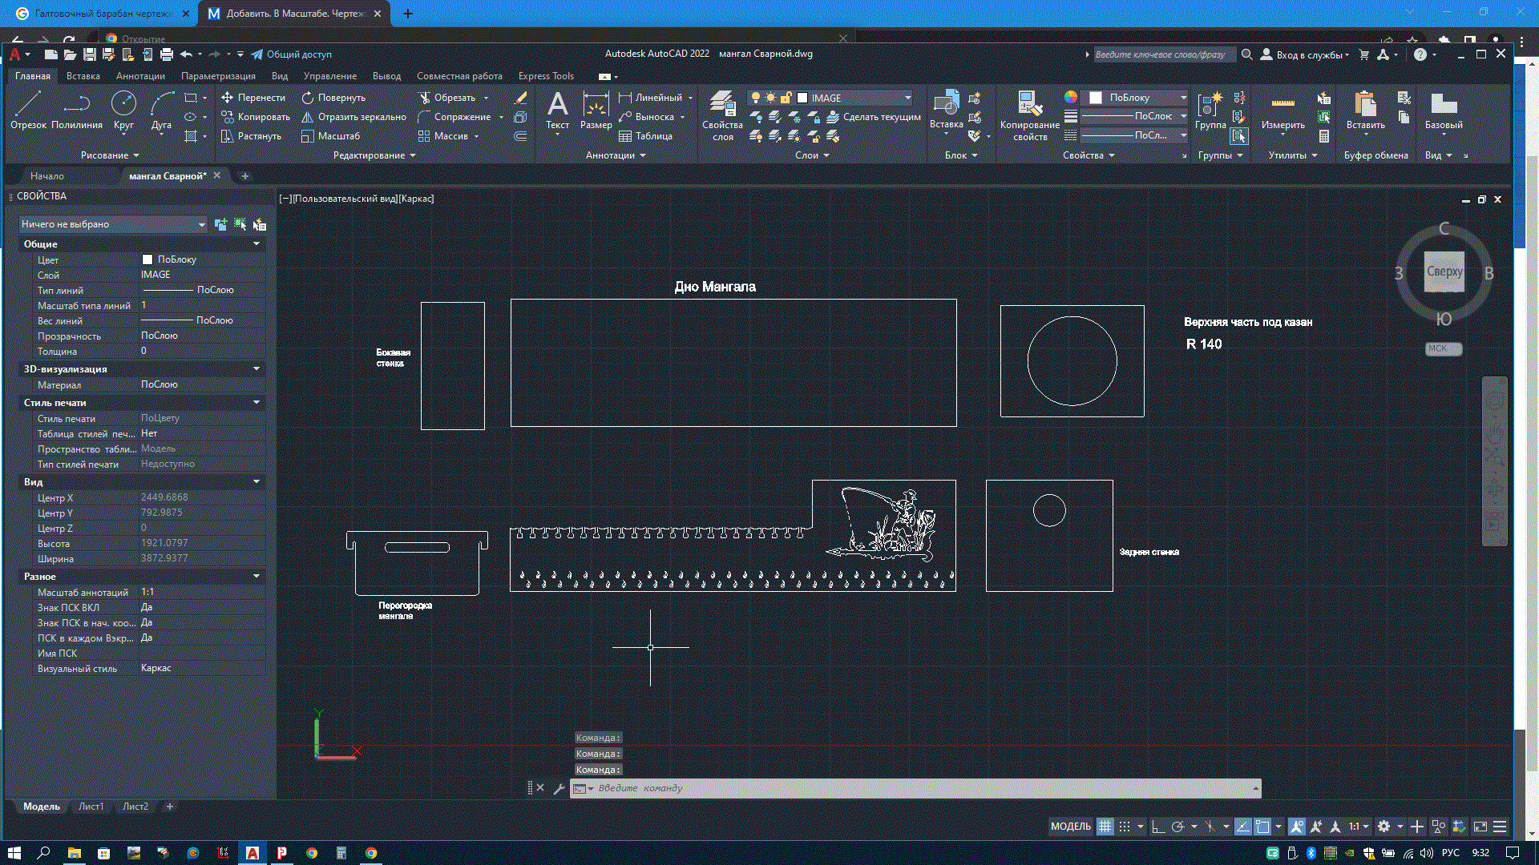Screen dimensions: 1539x865
Task: Switch to the Лист1 tab
Action: tap(92, 806)
